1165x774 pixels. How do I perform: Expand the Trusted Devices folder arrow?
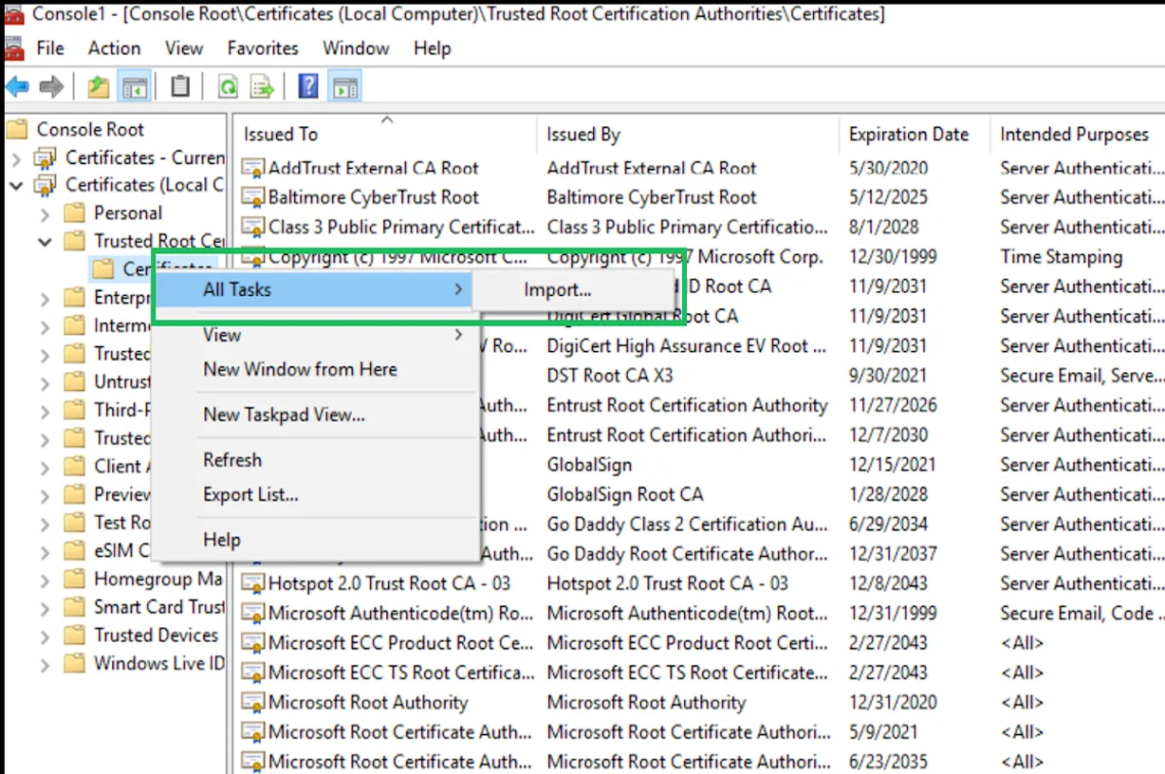(45, 636)
